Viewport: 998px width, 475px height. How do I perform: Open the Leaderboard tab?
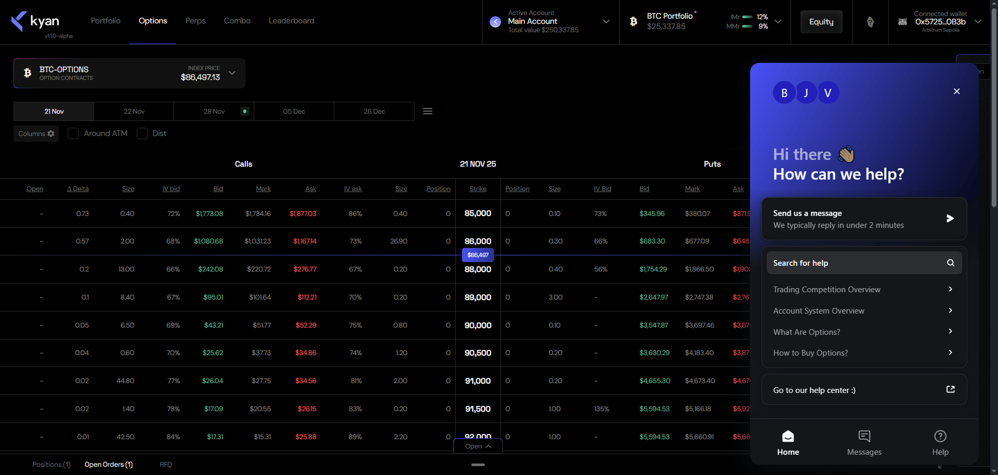(292, 21)
